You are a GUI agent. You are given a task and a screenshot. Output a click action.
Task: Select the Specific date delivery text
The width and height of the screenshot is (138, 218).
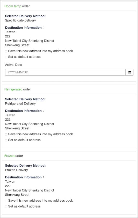(20, 21)
